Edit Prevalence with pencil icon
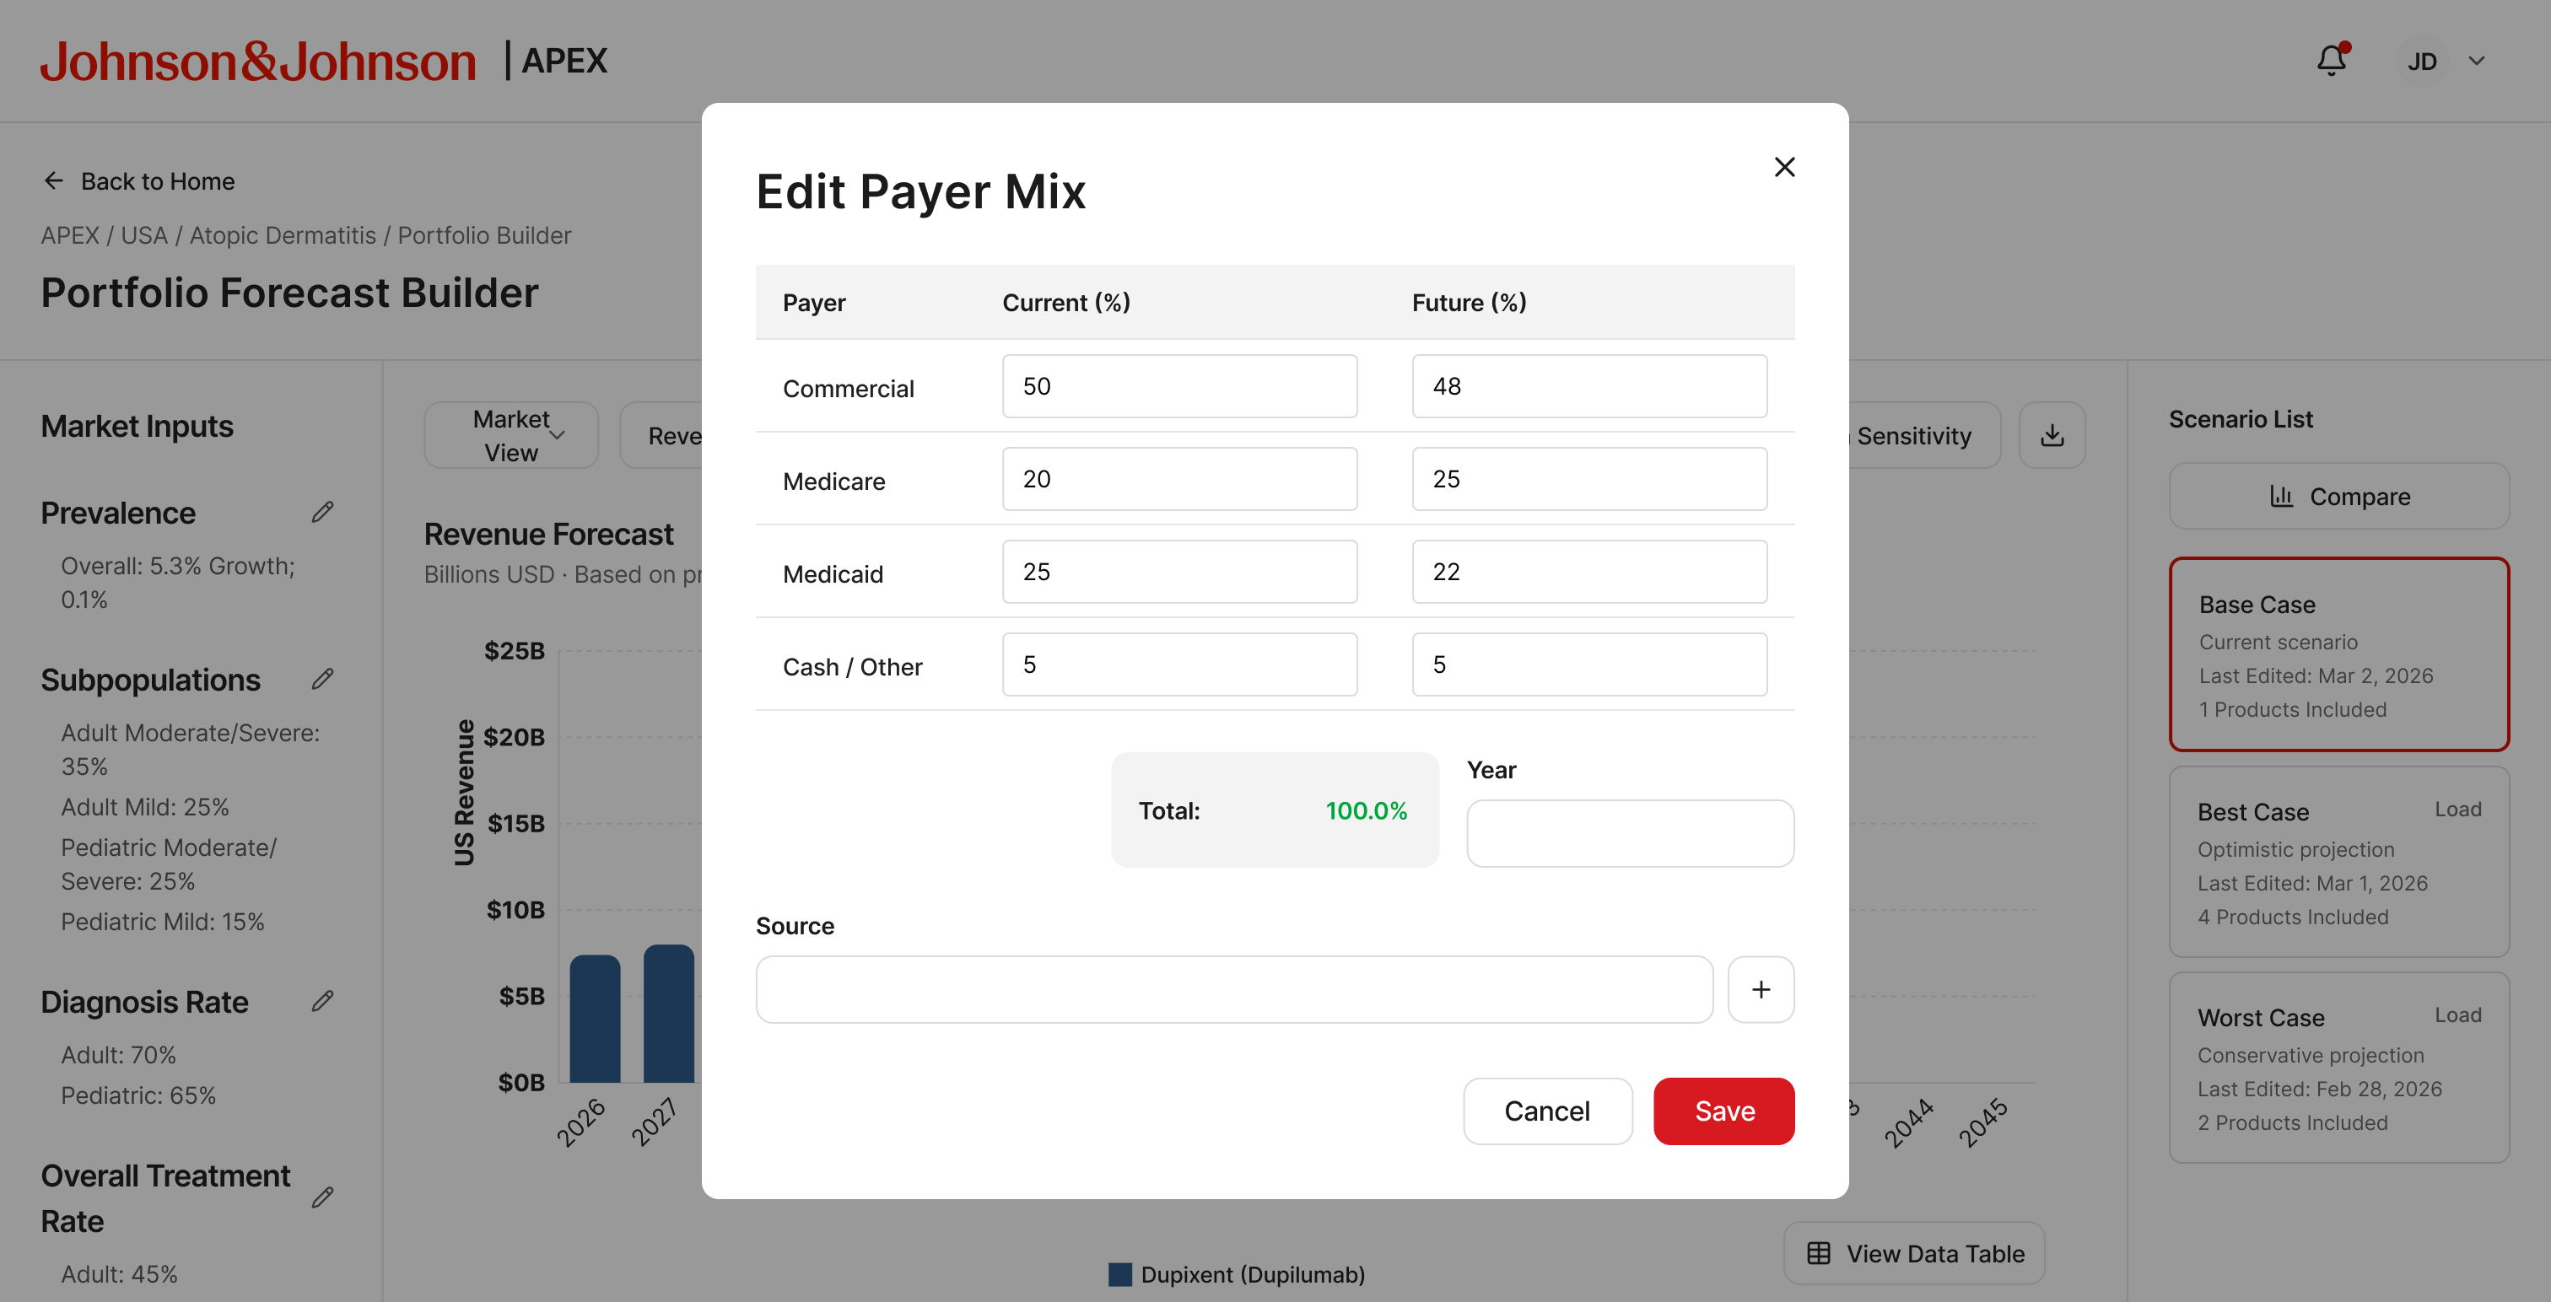This screenshot has height=1302, width=2551. coord(323,512)
